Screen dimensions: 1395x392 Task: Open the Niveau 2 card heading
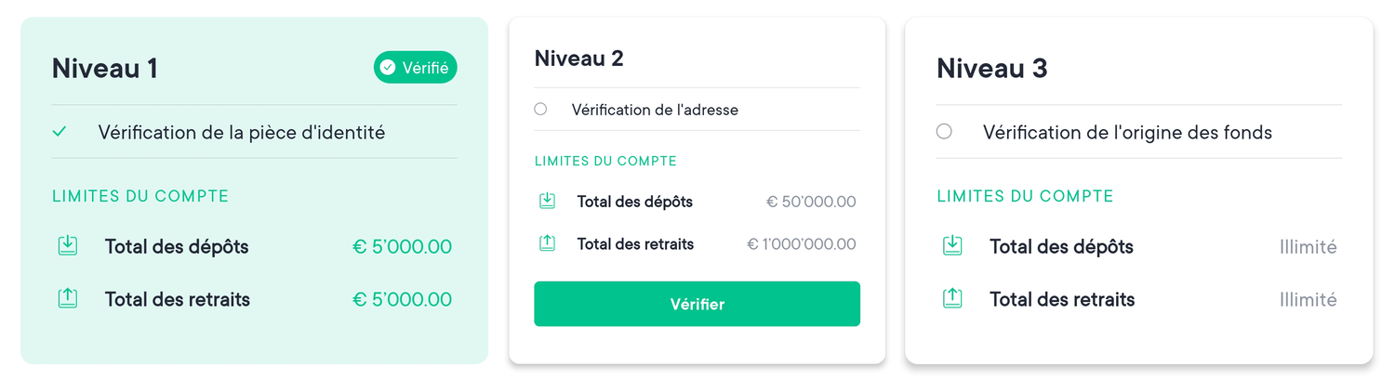(578, 59)
